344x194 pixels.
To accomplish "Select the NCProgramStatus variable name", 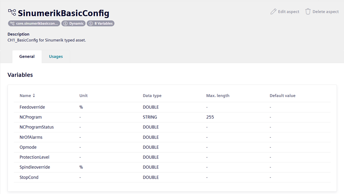I will coord(37,127).
